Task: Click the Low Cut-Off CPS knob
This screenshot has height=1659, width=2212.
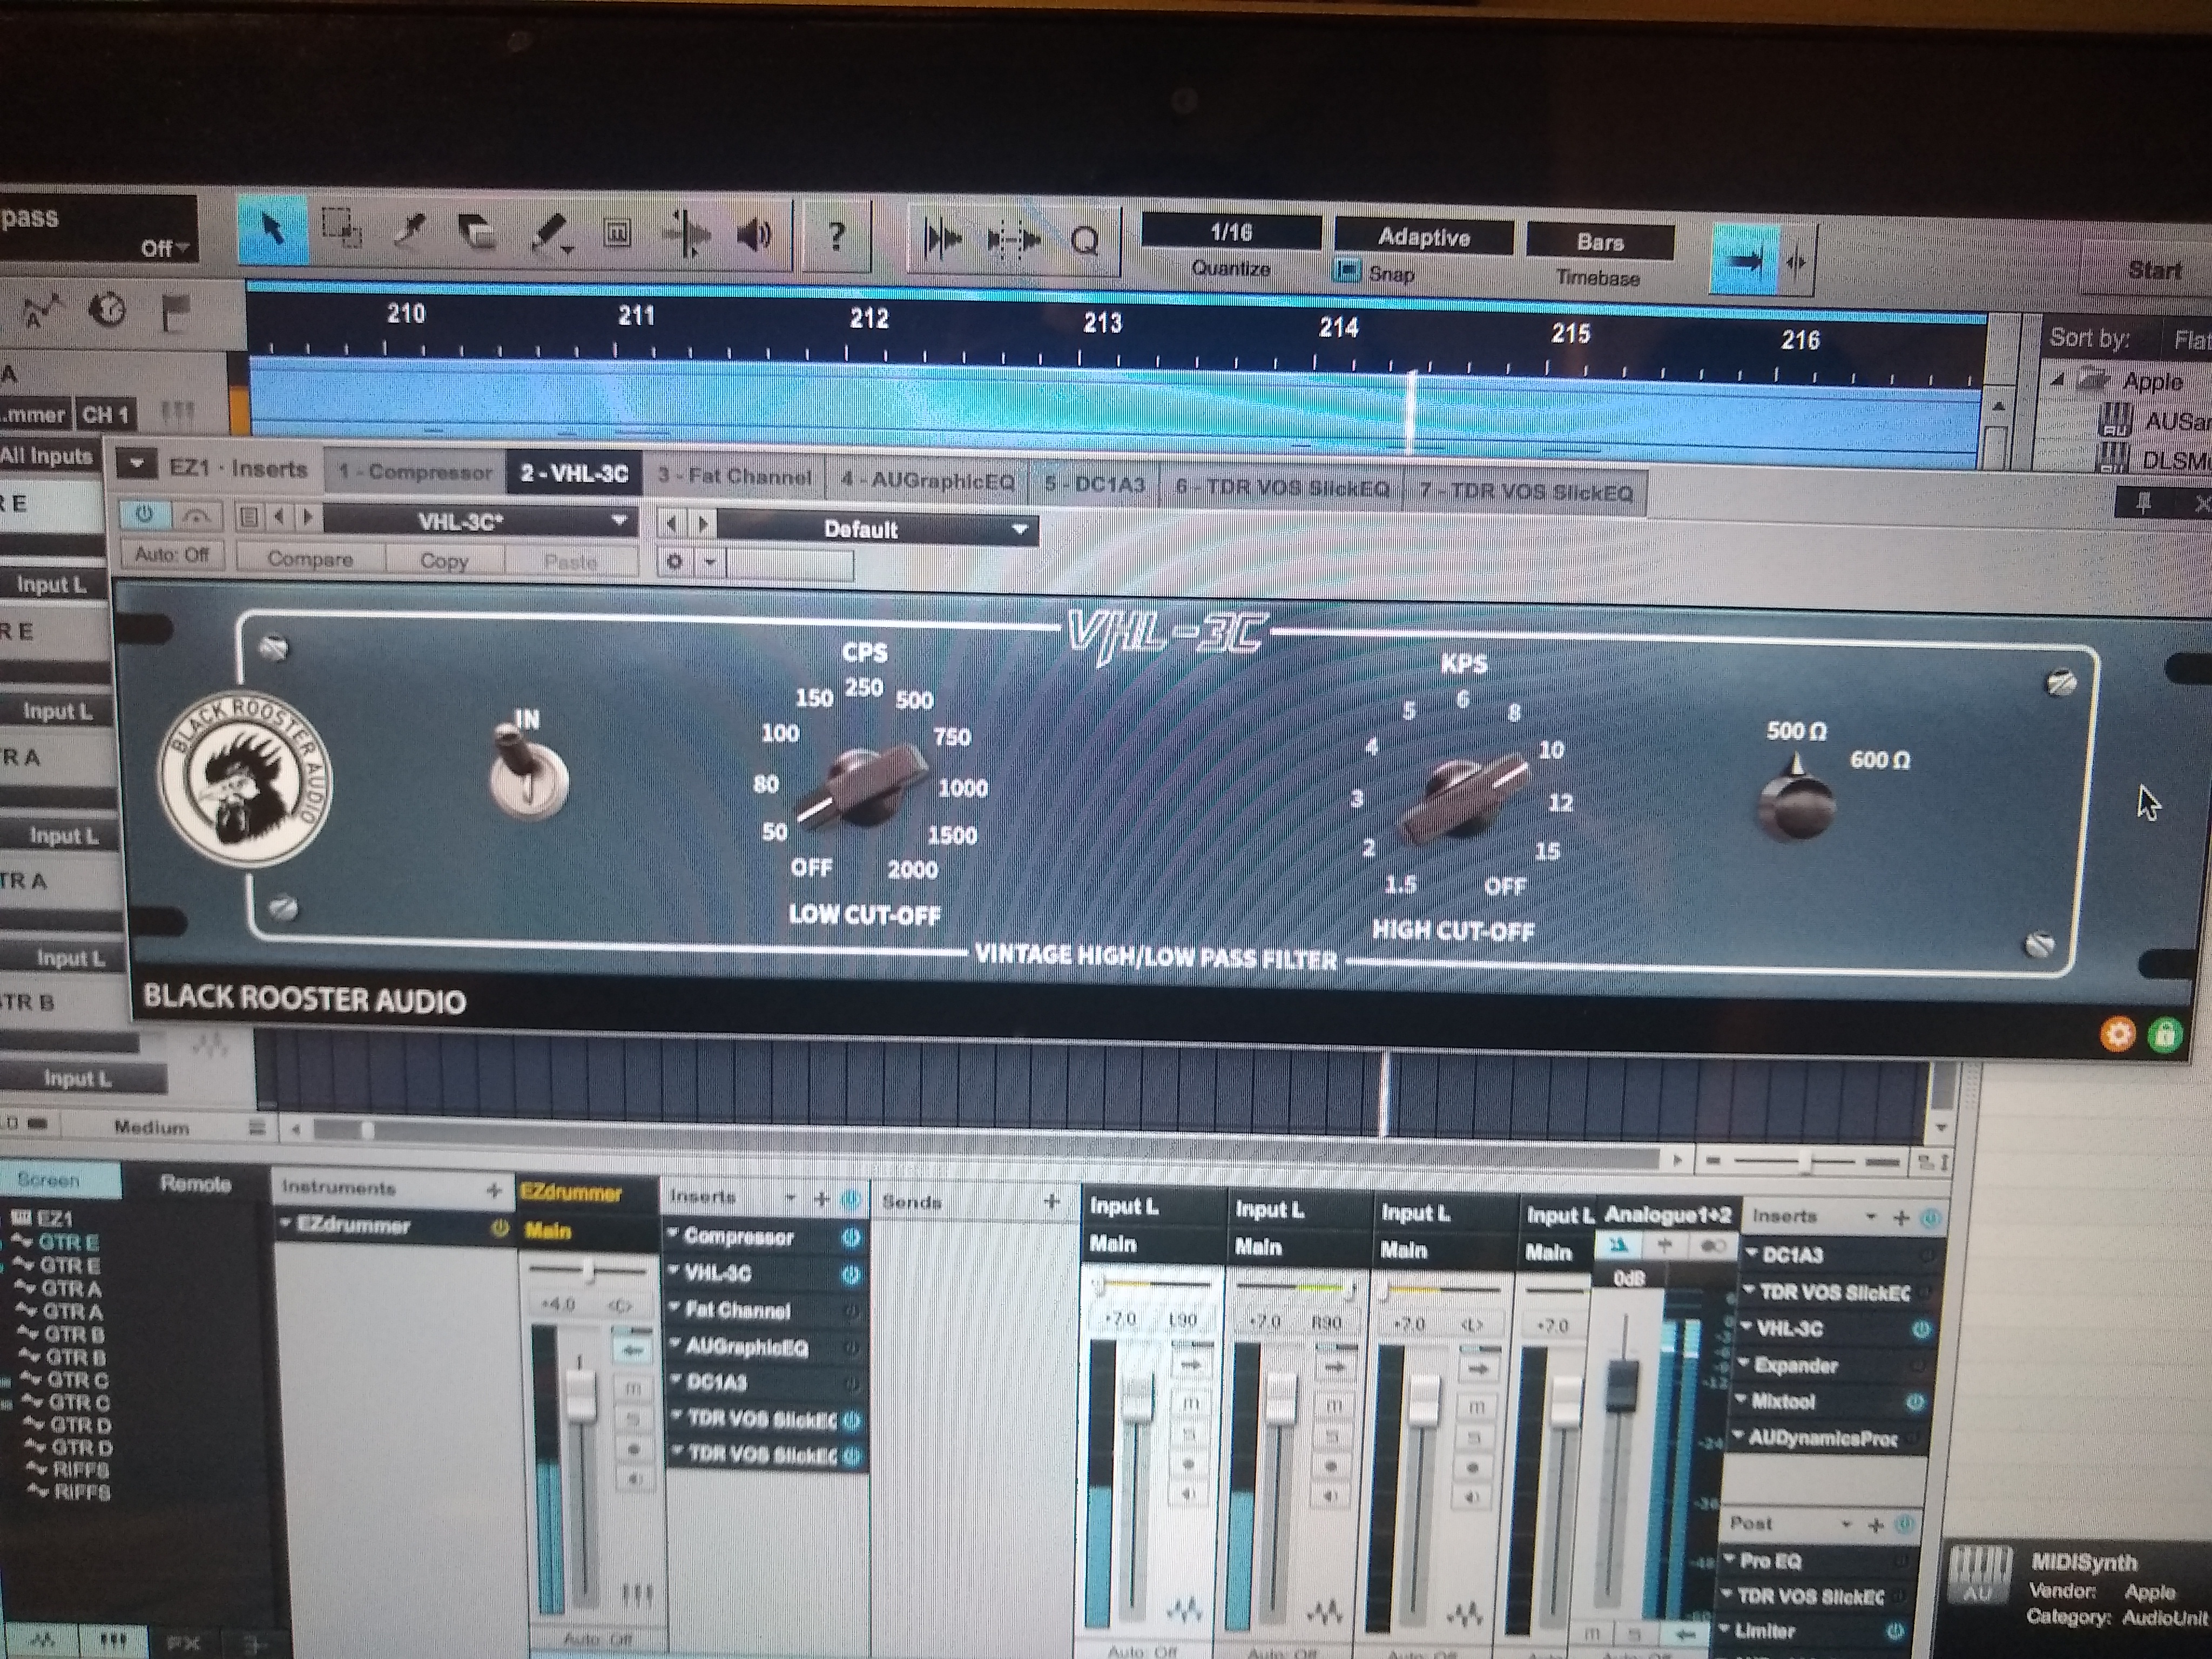Action: pyautogui.click(x=862, y=787)
